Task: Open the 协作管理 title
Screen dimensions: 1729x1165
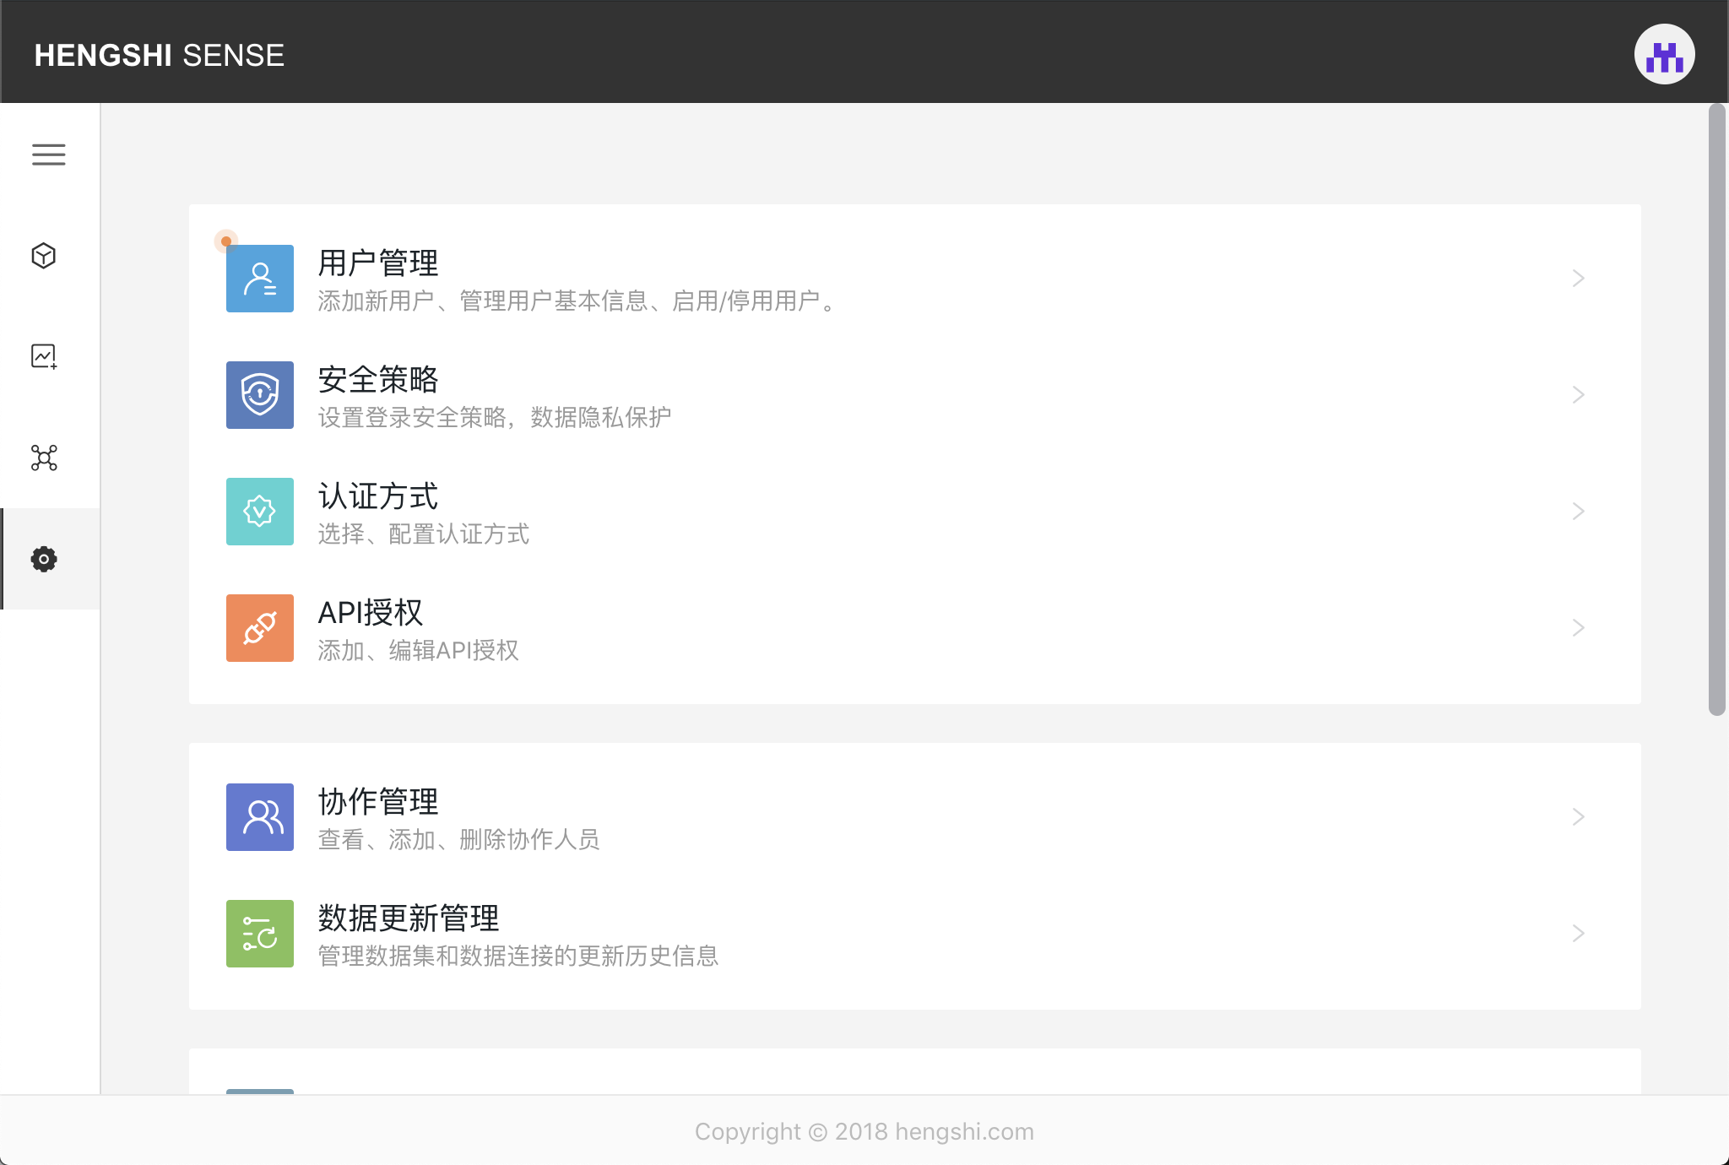Action: tap(378, 802)
